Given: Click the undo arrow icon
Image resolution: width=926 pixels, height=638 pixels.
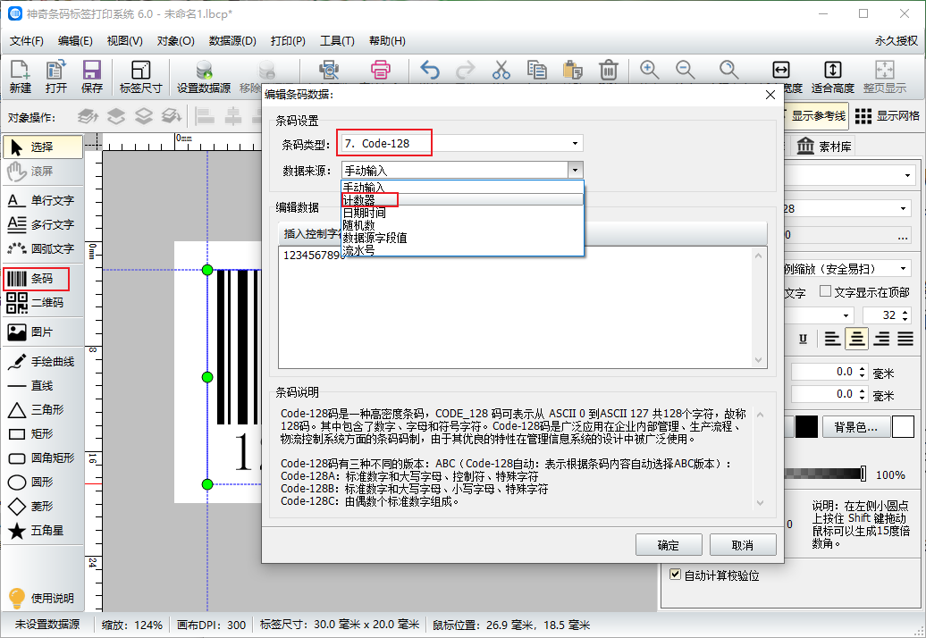Looking at the screenshot, I should point(430,71).
